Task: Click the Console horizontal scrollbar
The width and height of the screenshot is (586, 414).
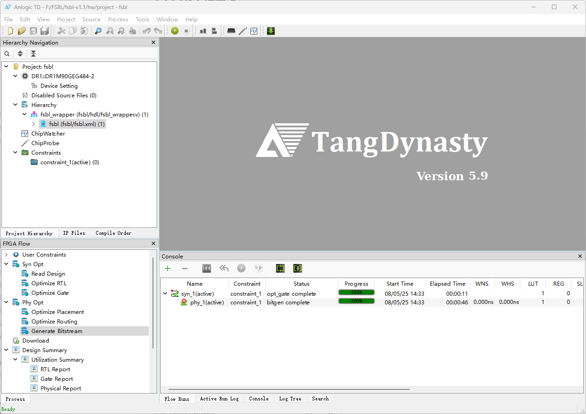Action: [289, 389]
